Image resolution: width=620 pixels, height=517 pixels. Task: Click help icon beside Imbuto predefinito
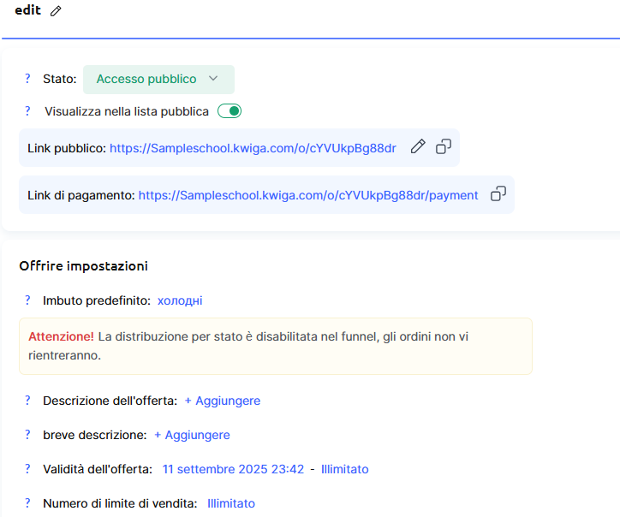[x=27, y=300]
